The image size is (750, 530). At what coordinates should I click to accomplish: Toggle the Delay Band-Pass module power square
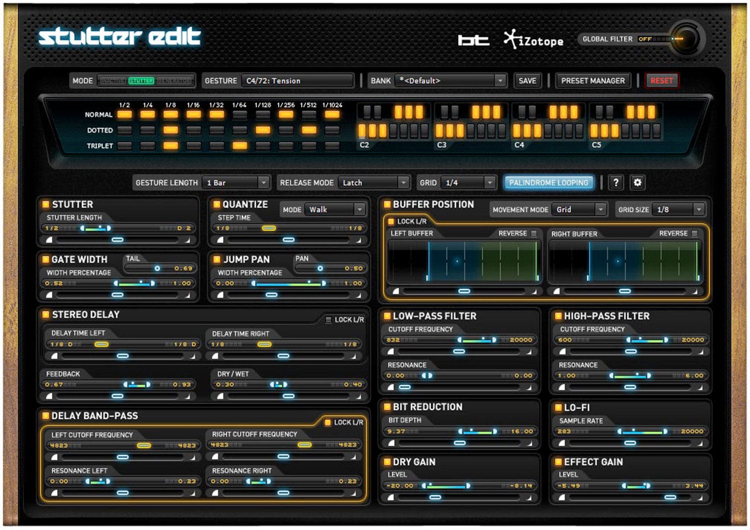[x=45, y=415]
